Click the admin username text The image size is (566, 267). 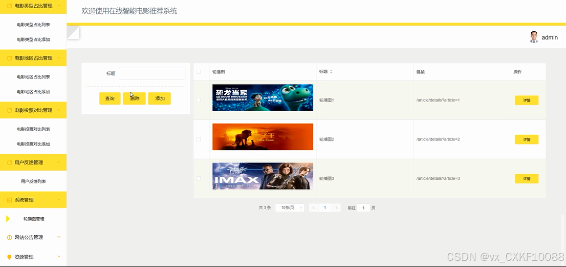550,37
